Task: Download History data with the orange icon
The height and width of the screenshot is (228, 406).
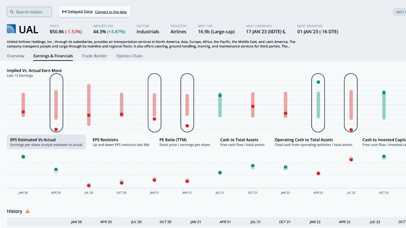Action: 27,211
